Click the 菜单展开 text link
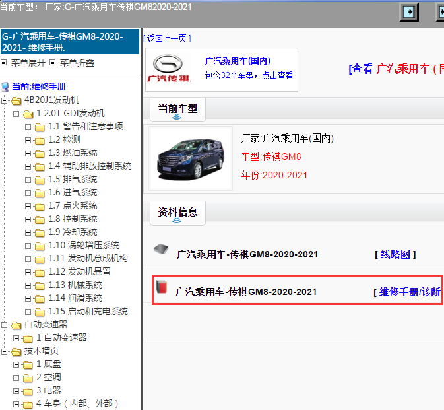 (28, 63)
